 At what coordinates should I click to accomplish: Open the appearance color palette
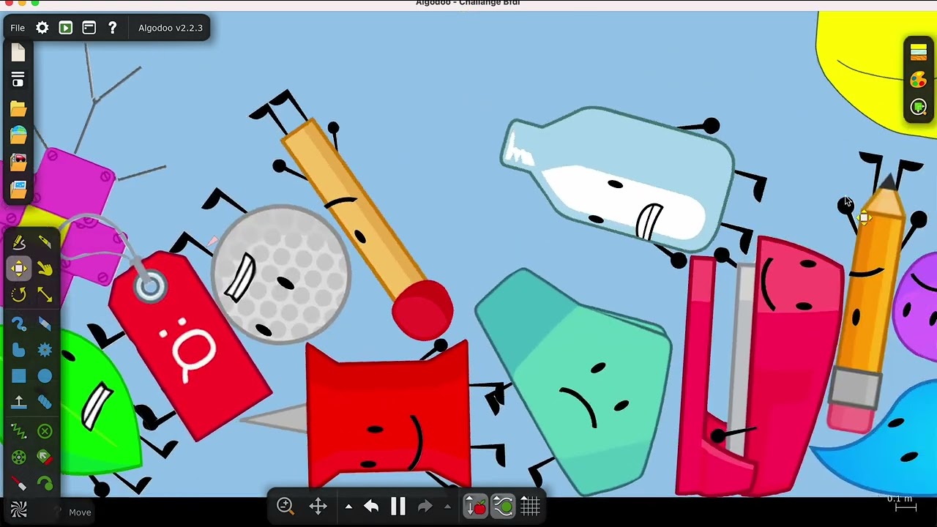click(x=919, y=80)
